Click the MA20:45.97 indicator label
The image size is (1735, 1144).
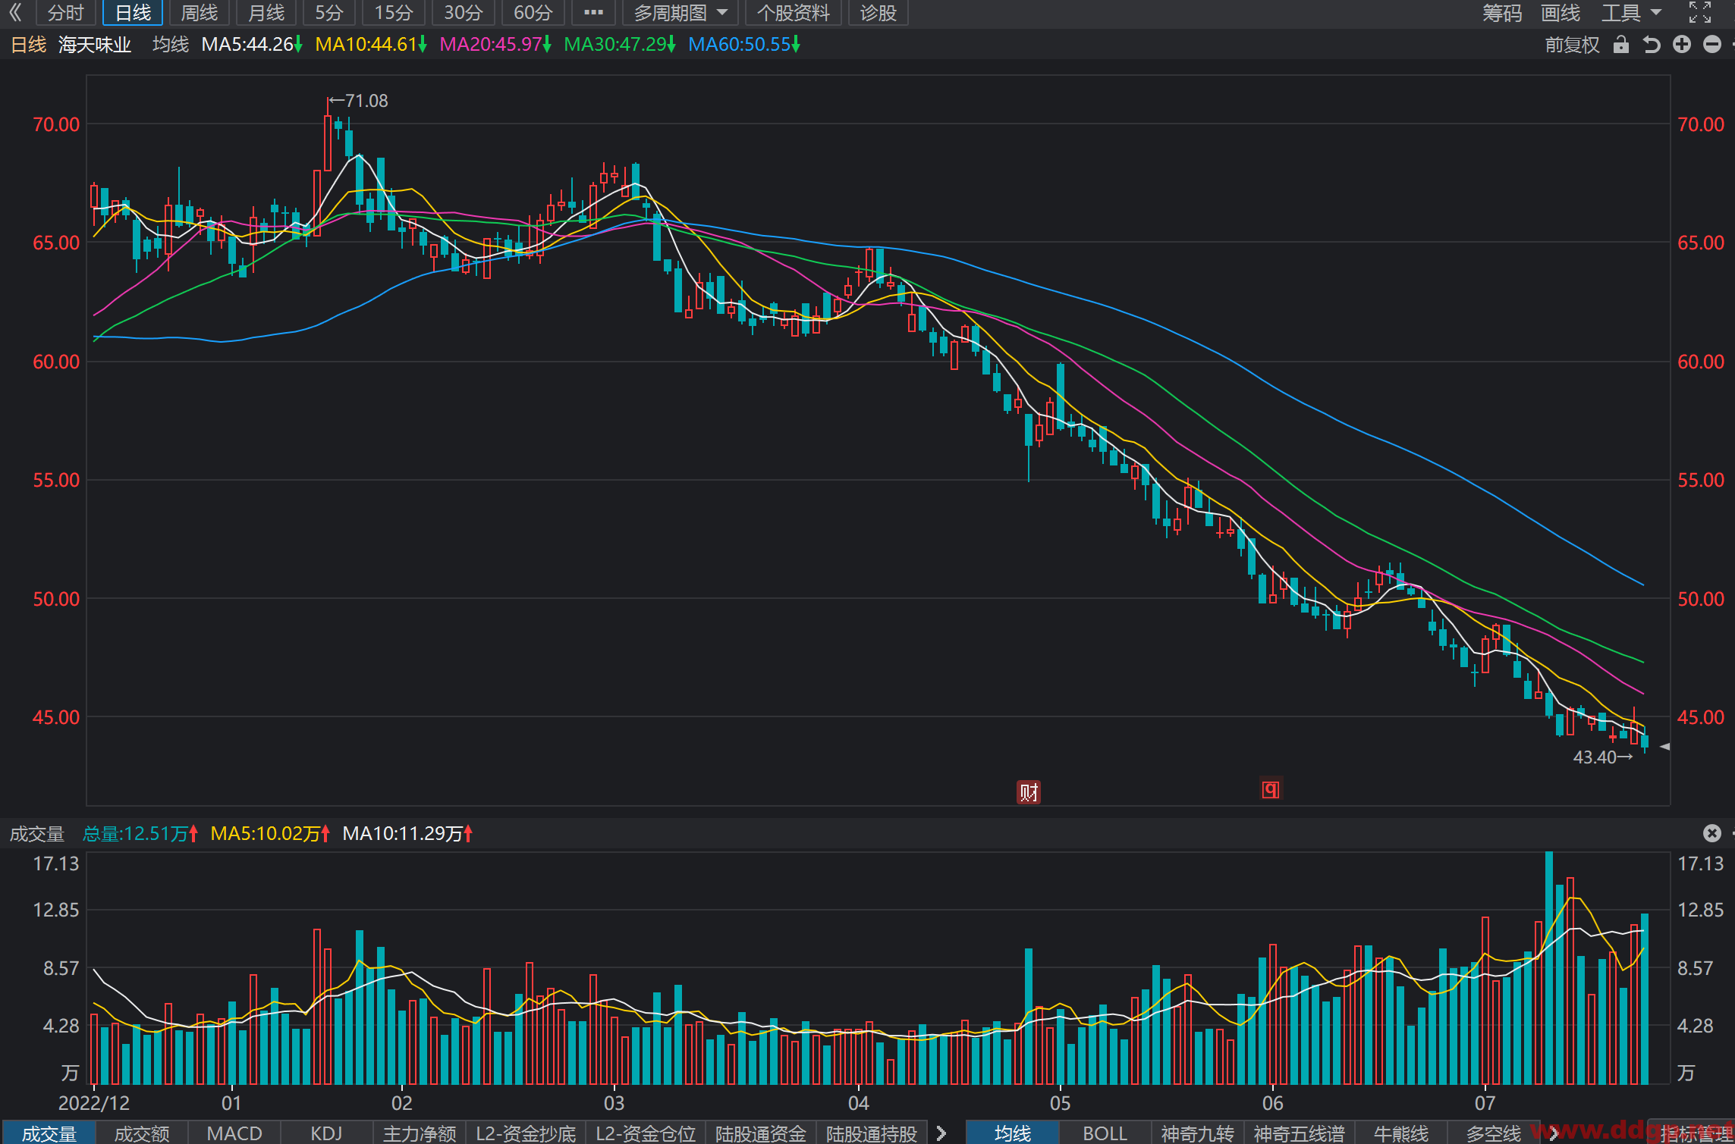(495, 45)
